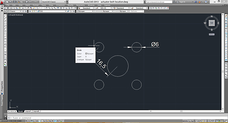Select the Line tool in Draw toolbar

pyautogui.click(x=5, y=16)
